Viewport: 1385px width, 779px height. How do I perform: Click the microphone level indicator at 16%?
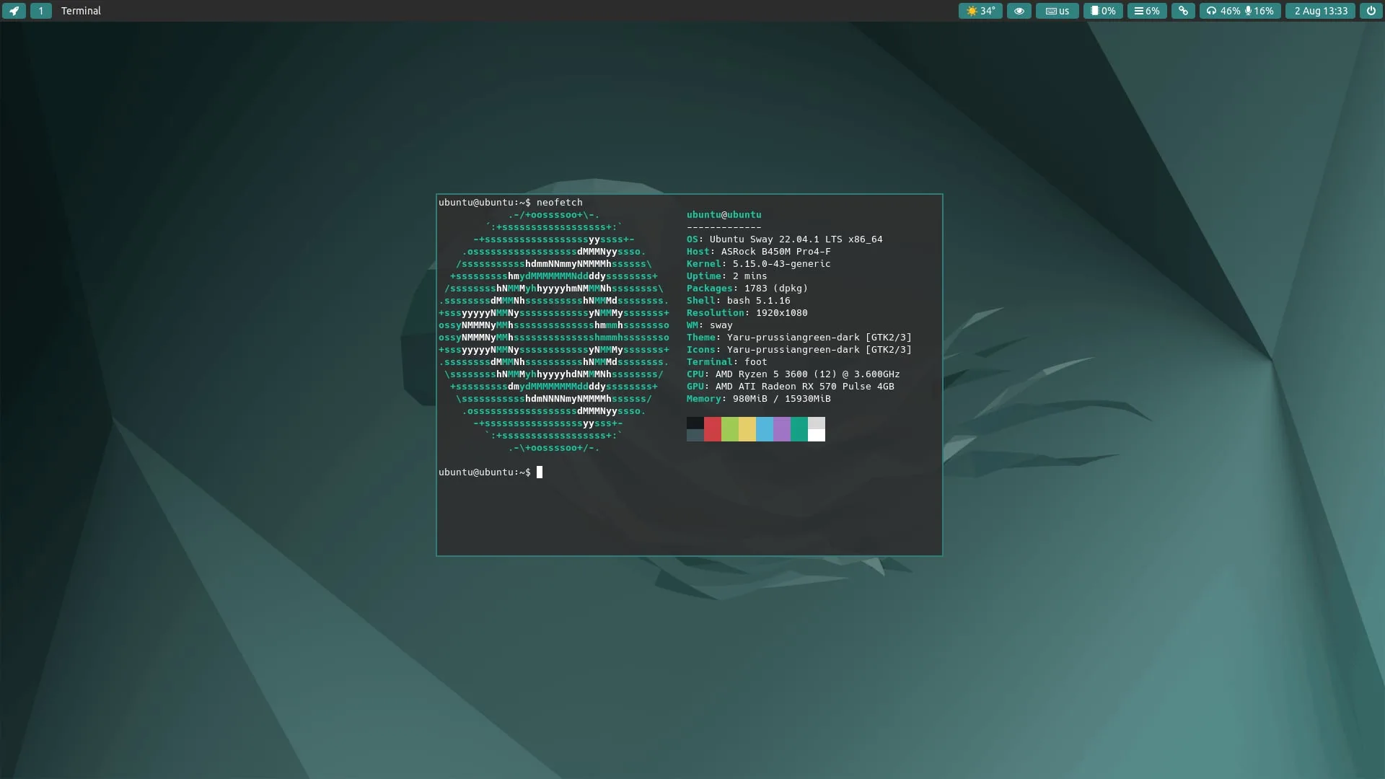1259,11
